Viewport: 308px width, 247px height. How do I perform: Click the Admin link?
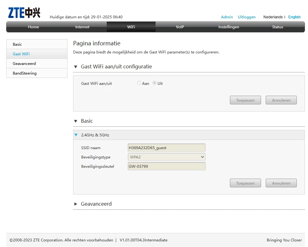tap(227, 17)
